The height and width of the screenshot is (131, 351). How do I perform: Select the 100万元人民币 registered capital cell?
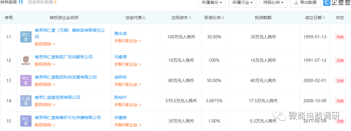click(181, 37)
